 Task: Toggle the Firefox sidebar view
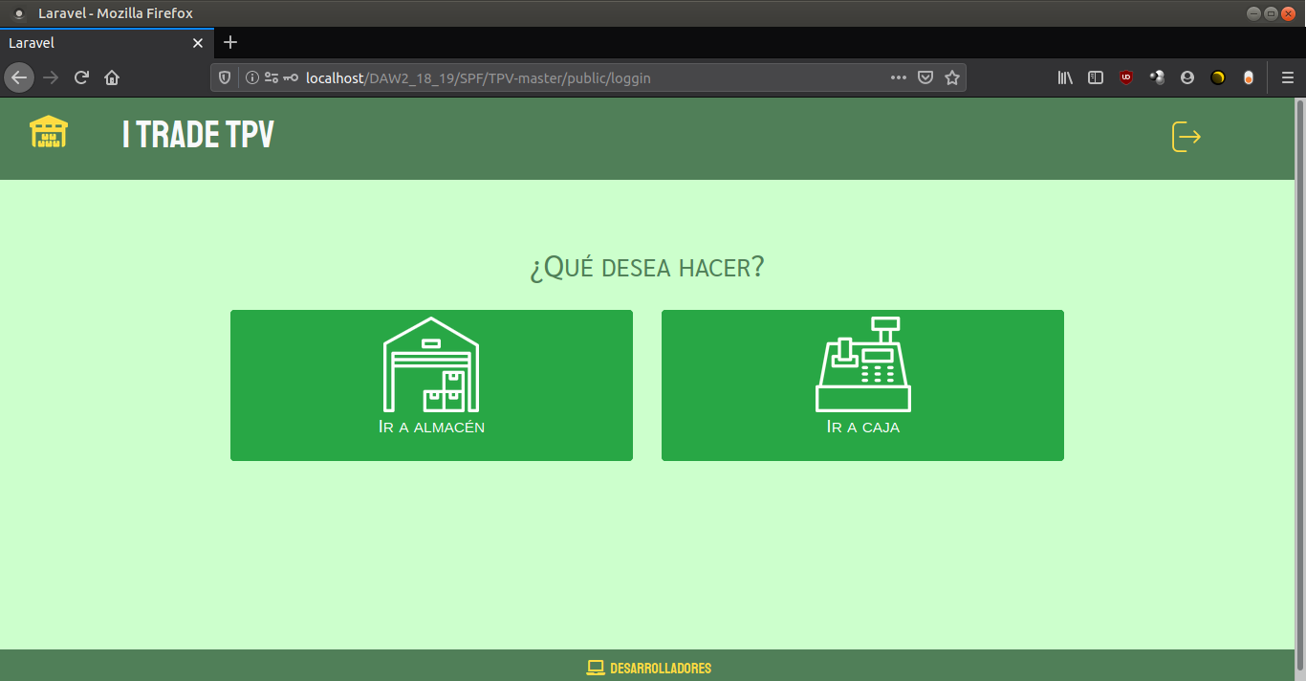(x=1096, y=77)
